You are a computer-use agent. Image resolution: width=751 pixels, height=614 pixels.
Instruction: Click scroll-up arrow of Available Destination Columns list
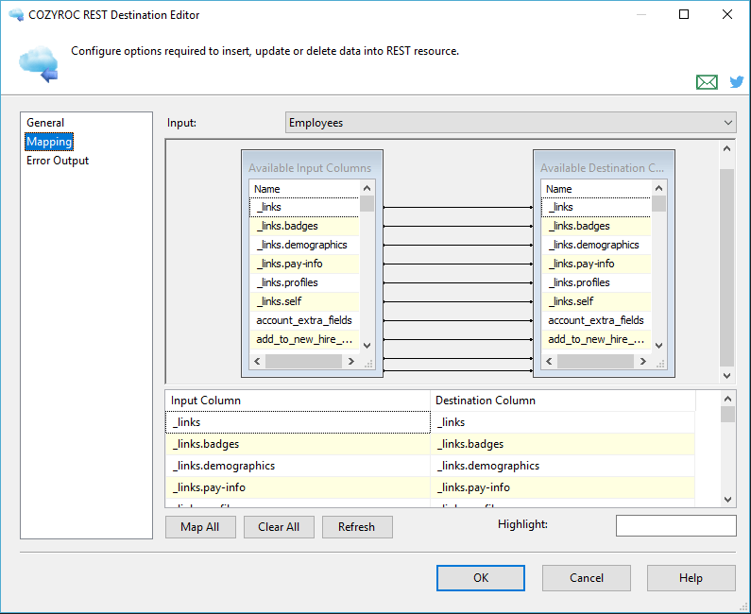click(x=659, y=188)
